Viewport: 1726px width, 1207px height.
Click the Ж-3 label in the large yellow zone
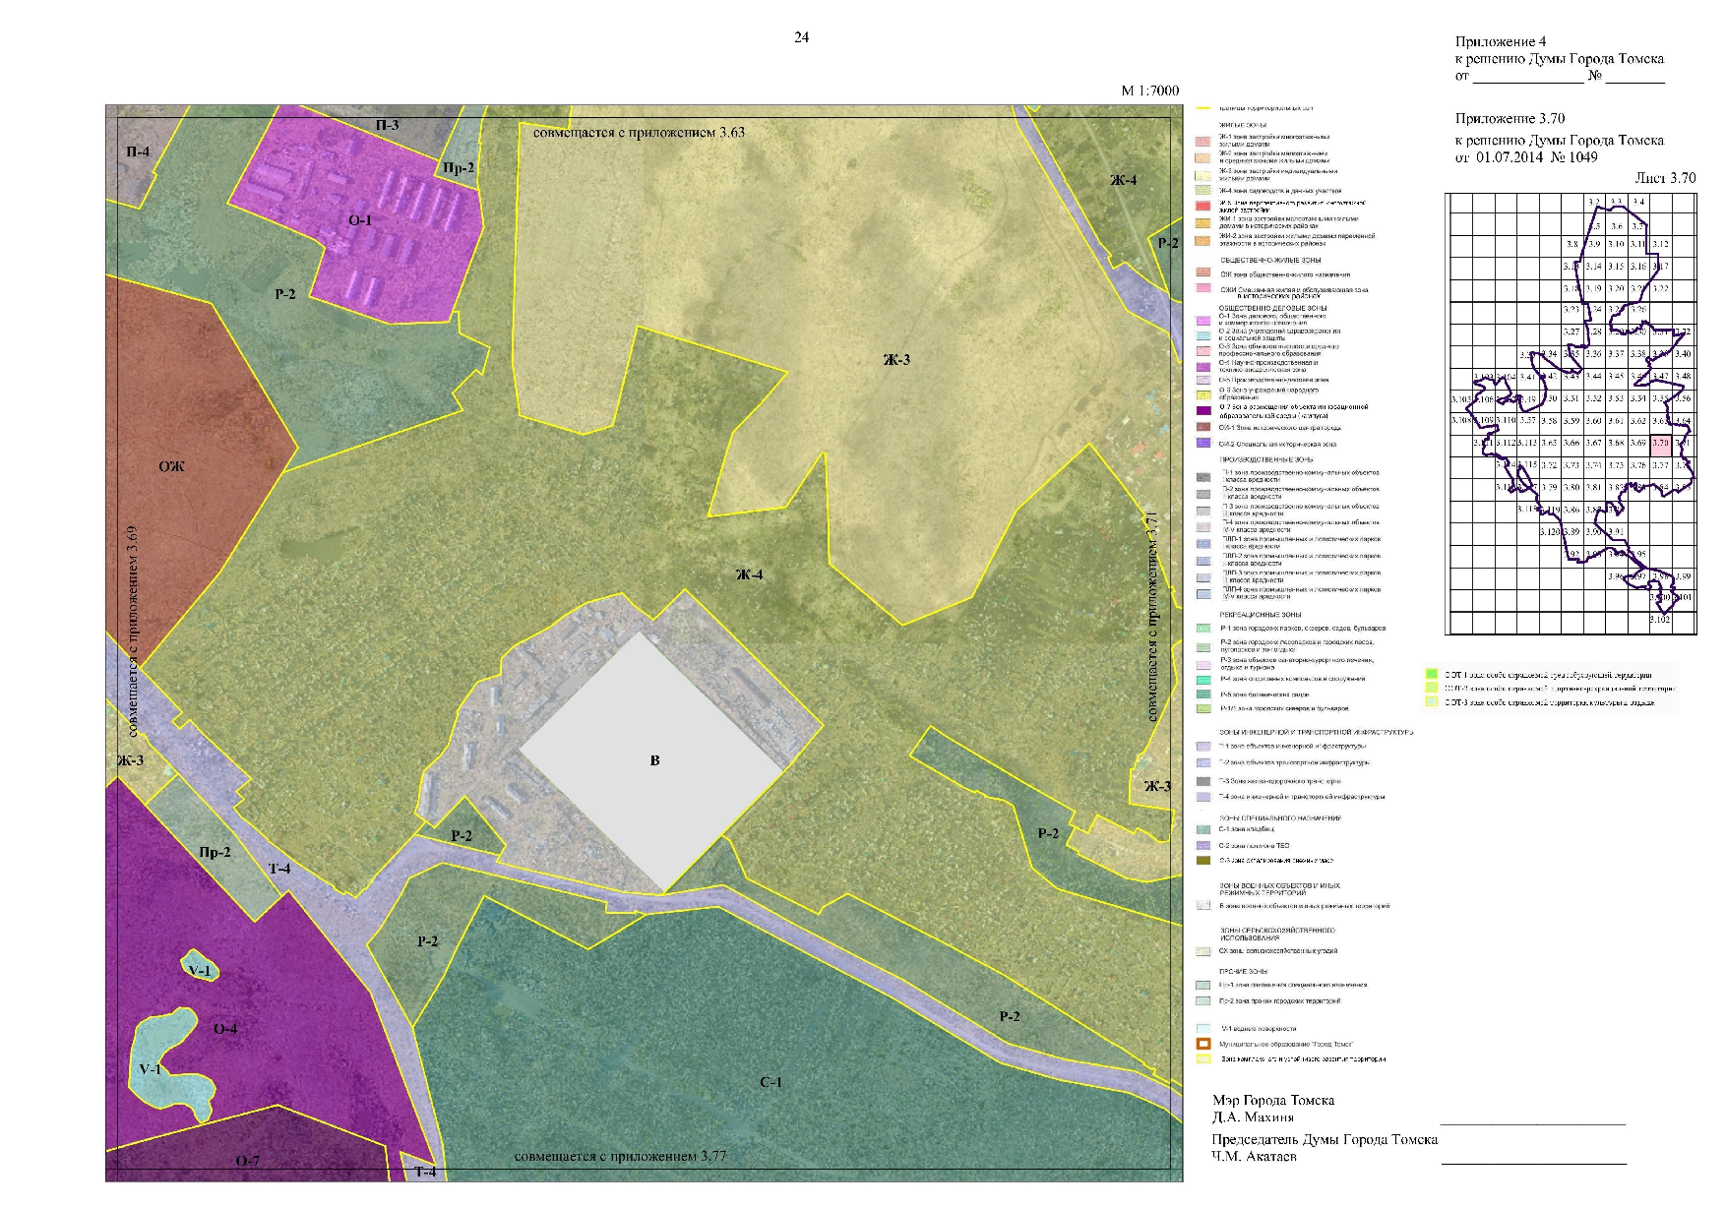point(896,360)
